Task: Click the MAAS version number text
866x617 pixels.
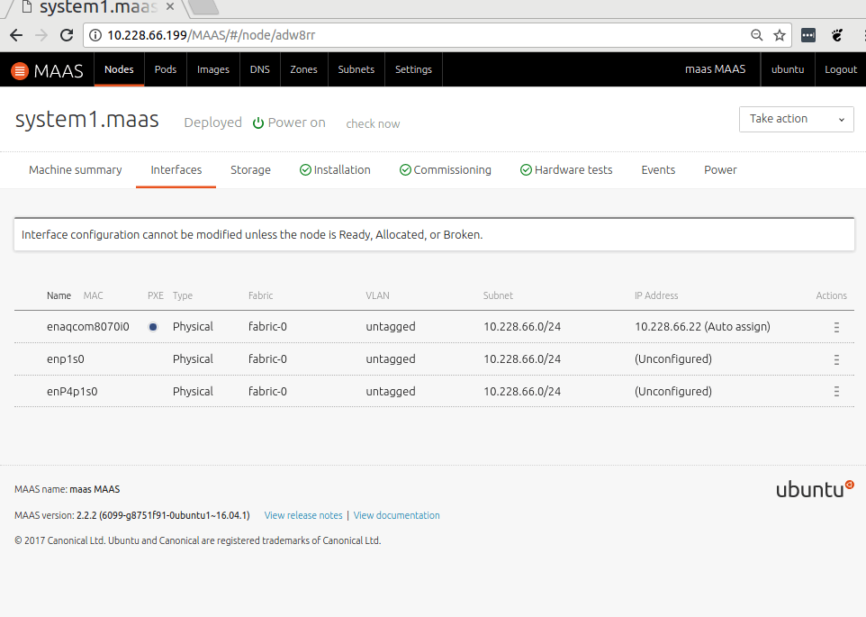Action: click(x=163, y=515)
